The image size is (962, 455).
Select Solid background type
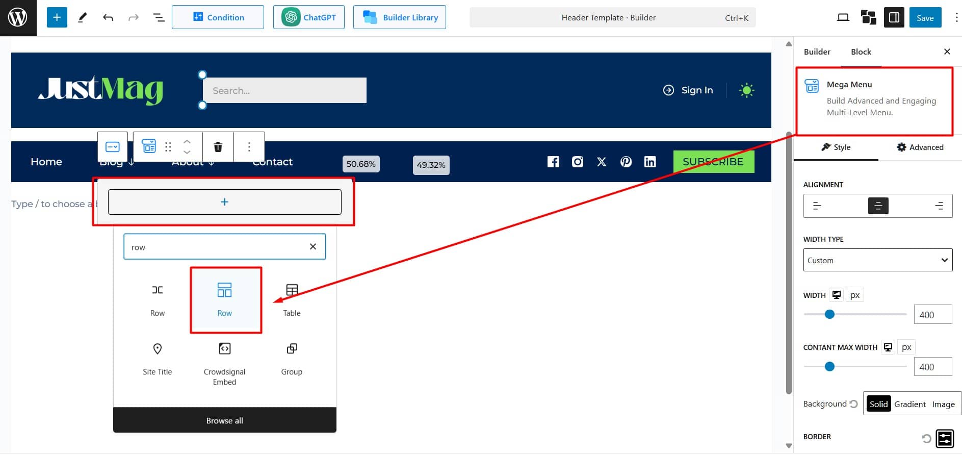[x=878, y=404]
